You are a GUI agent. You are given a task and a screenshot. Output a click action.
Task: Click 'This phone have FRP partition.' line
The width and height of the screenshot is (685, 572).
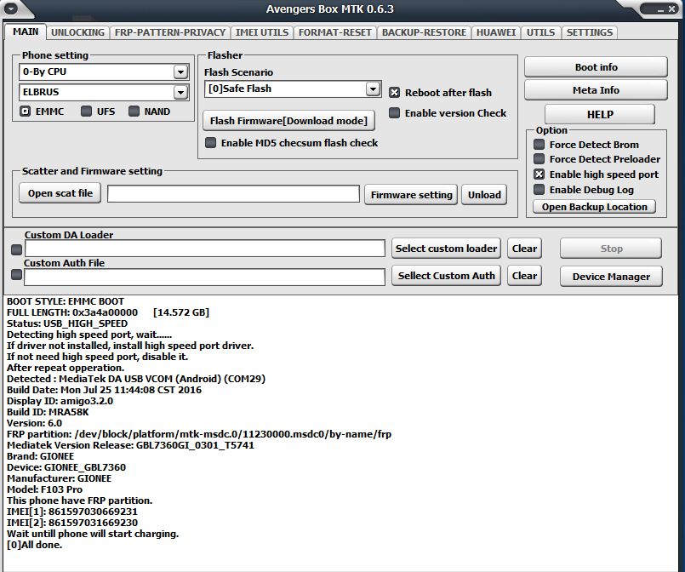79,500
